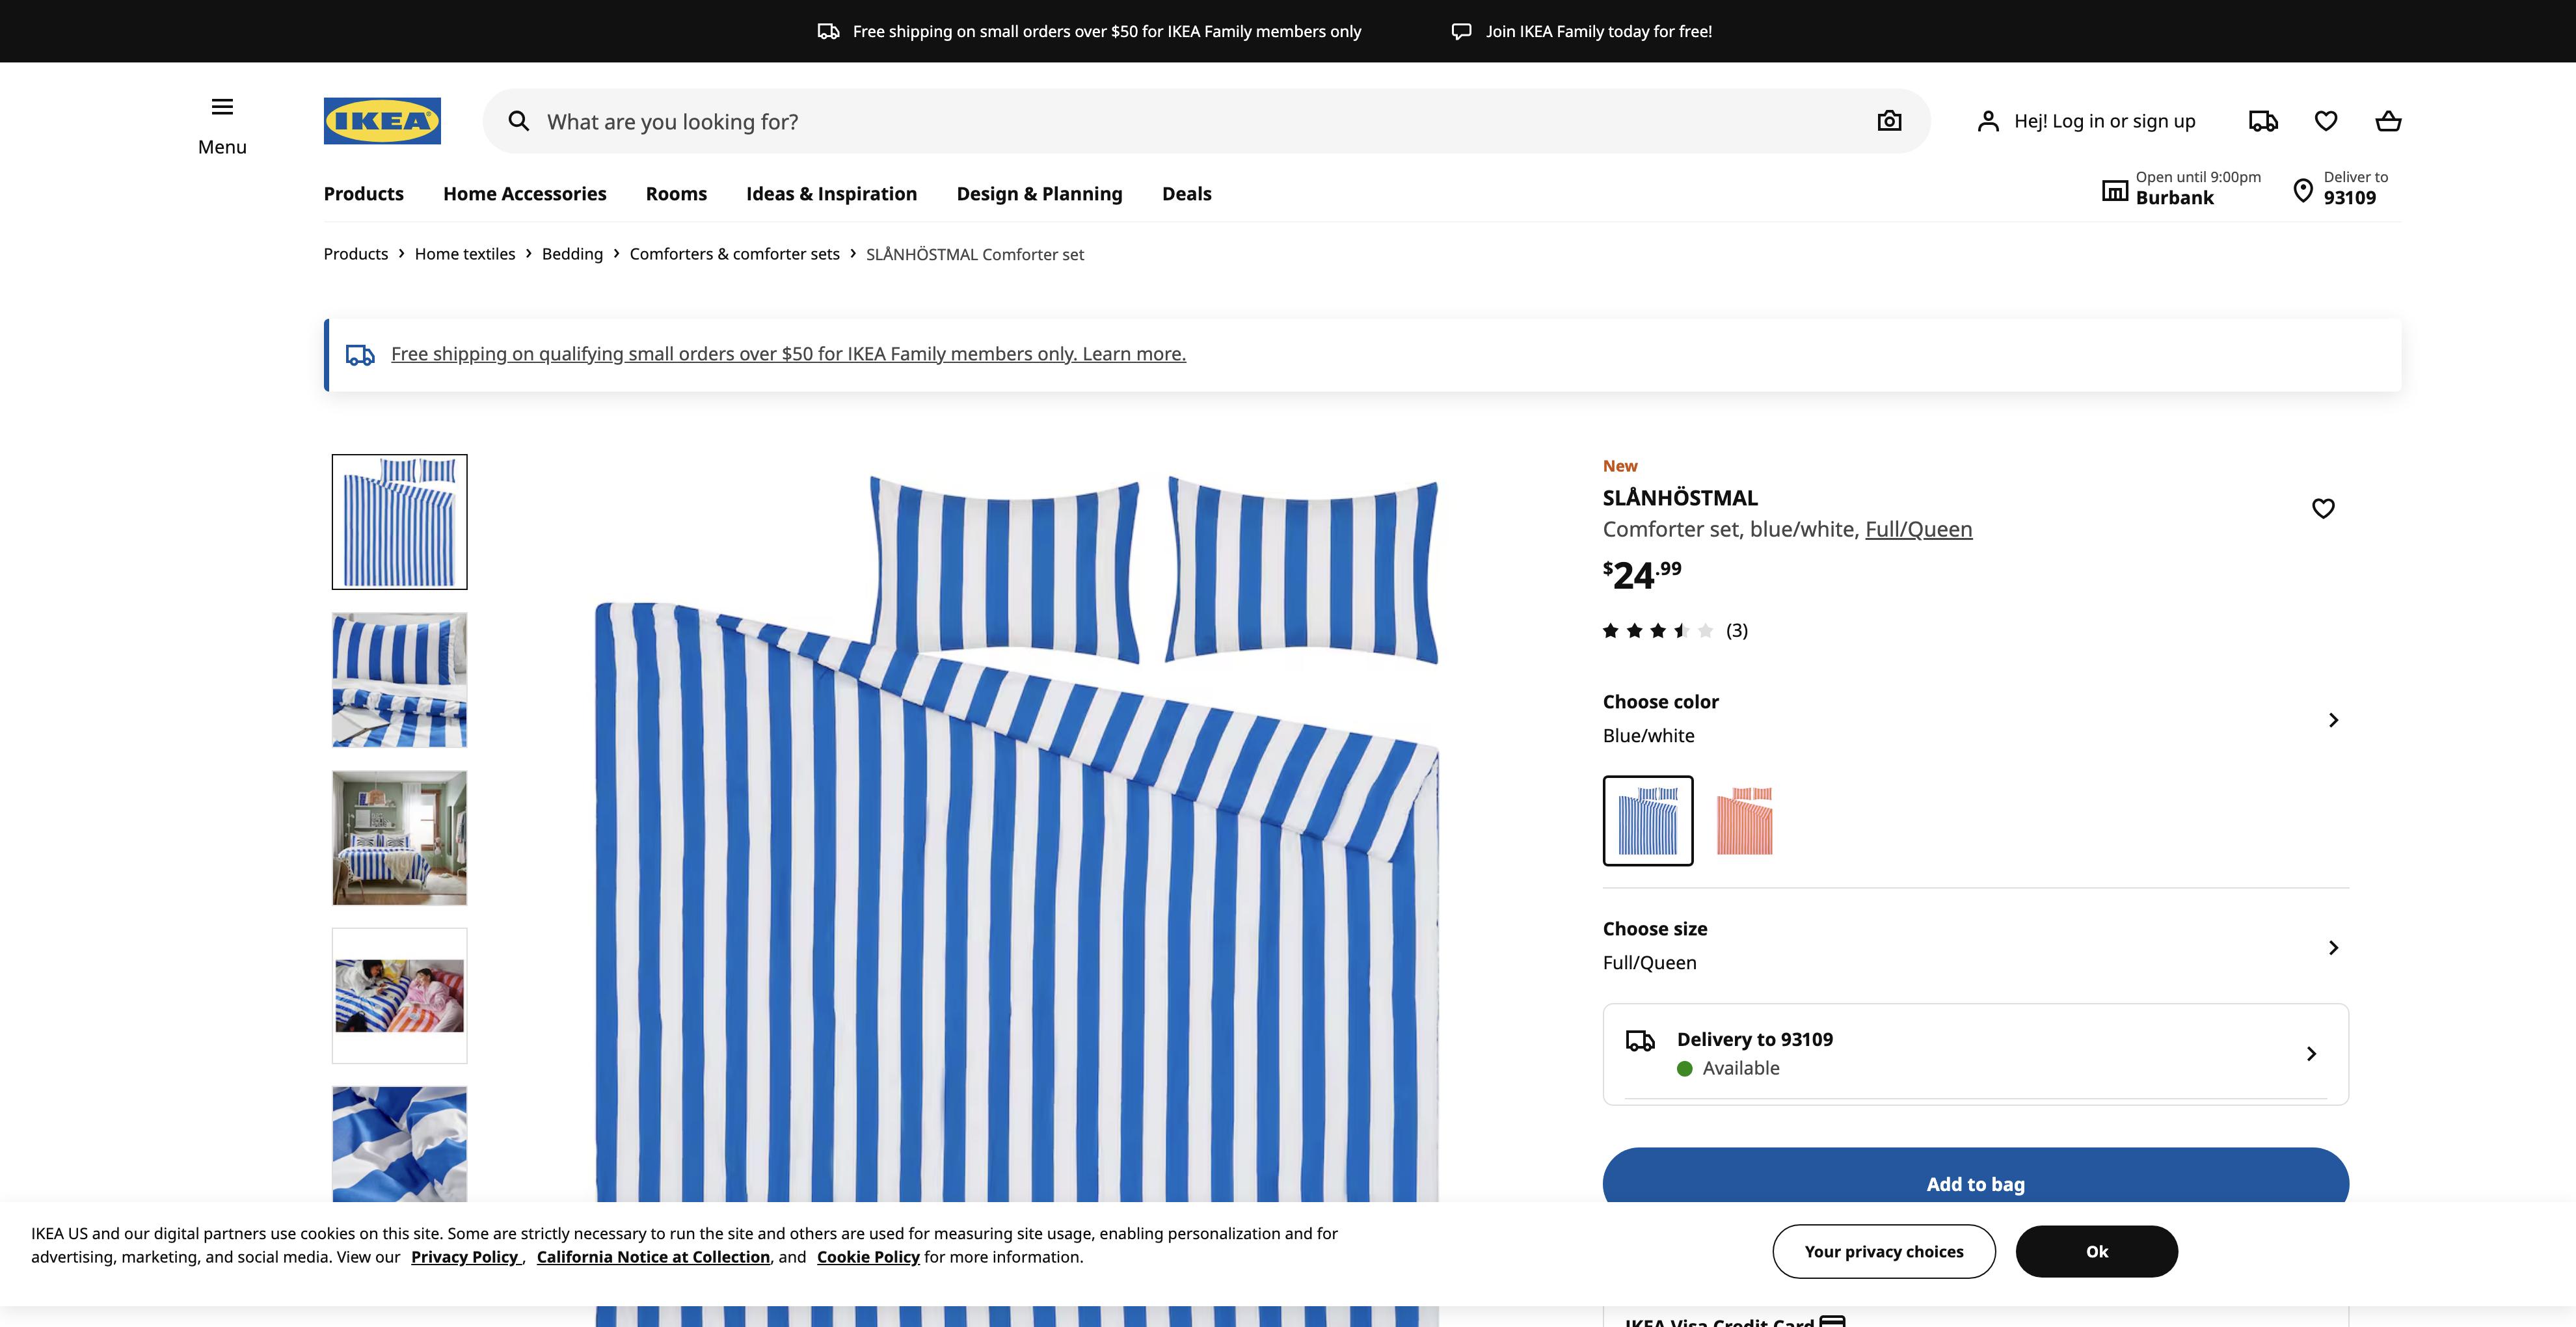Open the Products navigation menu
This screenshot has height=1327, width=2576.
[x=363, y=193]
